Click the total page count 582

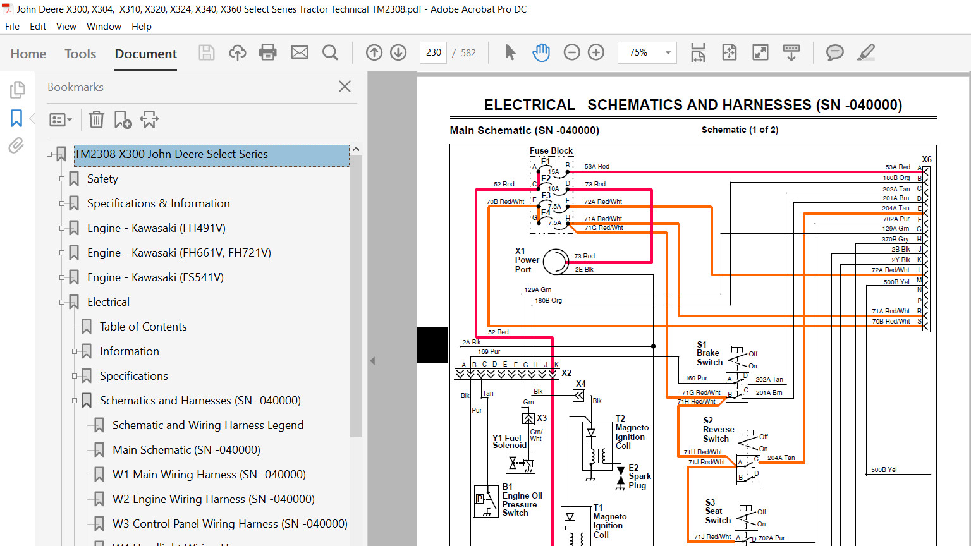coord(468,52)
